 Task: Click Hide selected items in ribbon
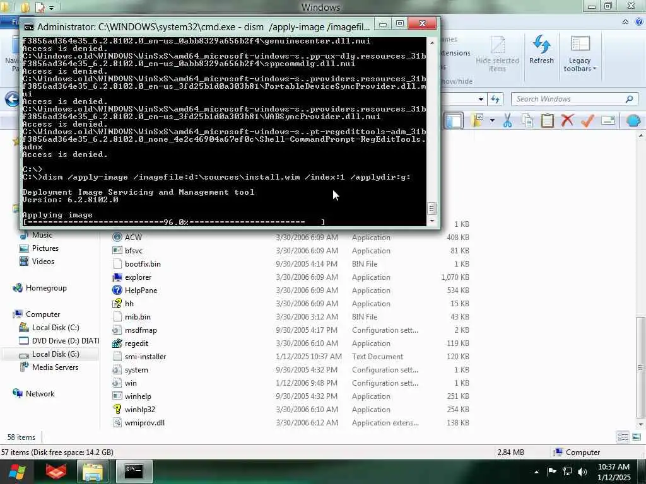[x=497, y=54]
